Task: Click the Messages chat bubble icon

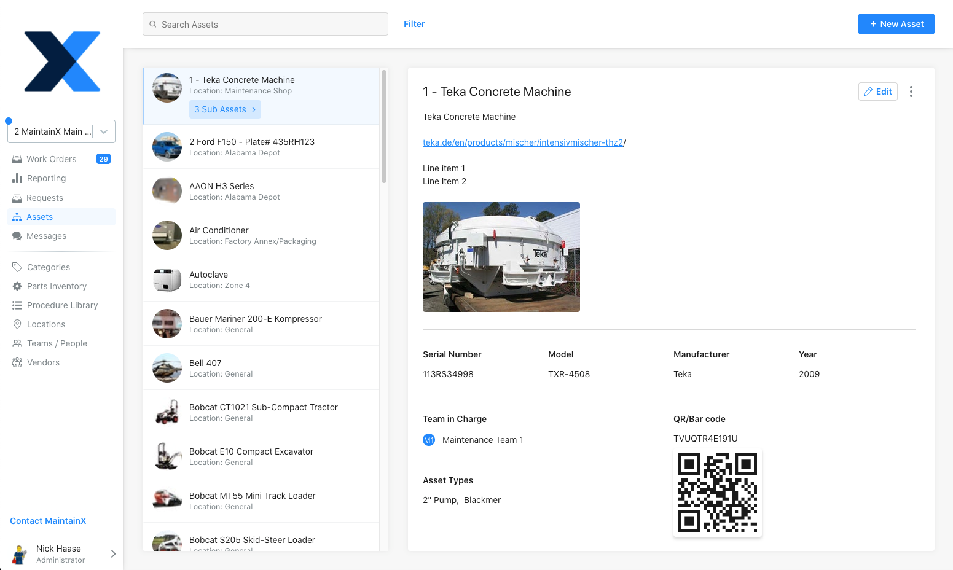Action: (x=17, y=236)
